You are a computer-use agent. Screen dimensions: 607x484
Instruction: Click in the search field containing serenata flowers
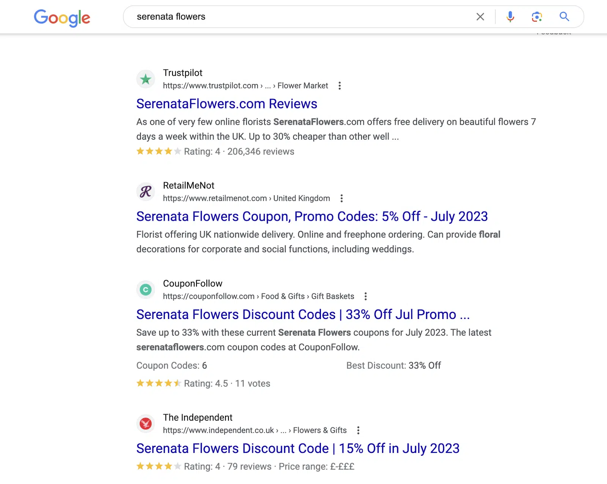coord(296,17)
